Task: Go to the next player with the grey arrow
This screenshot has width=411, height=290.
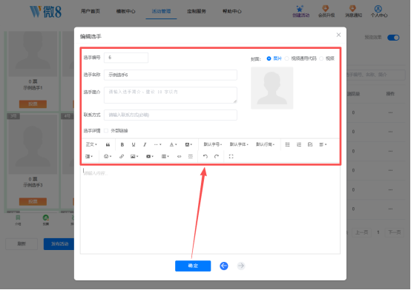Action: click(241, 266)
